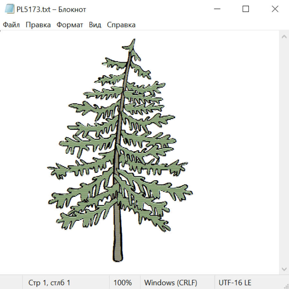The width and height of the screenshot is (289, 289).
Task: Close the PL5173.txt Notepad window
Action: [275, 9]
